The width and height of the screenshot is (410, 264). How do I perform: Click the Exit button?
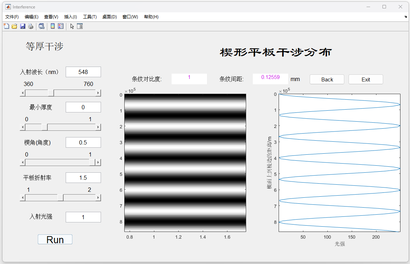(x=366, y=79)
